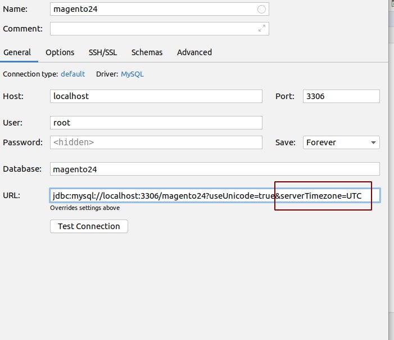The width and height of the screenshot is (394, 340).
Task: Expand the Comment field editor
Action: pyautogui.click(x=262, y=29)
